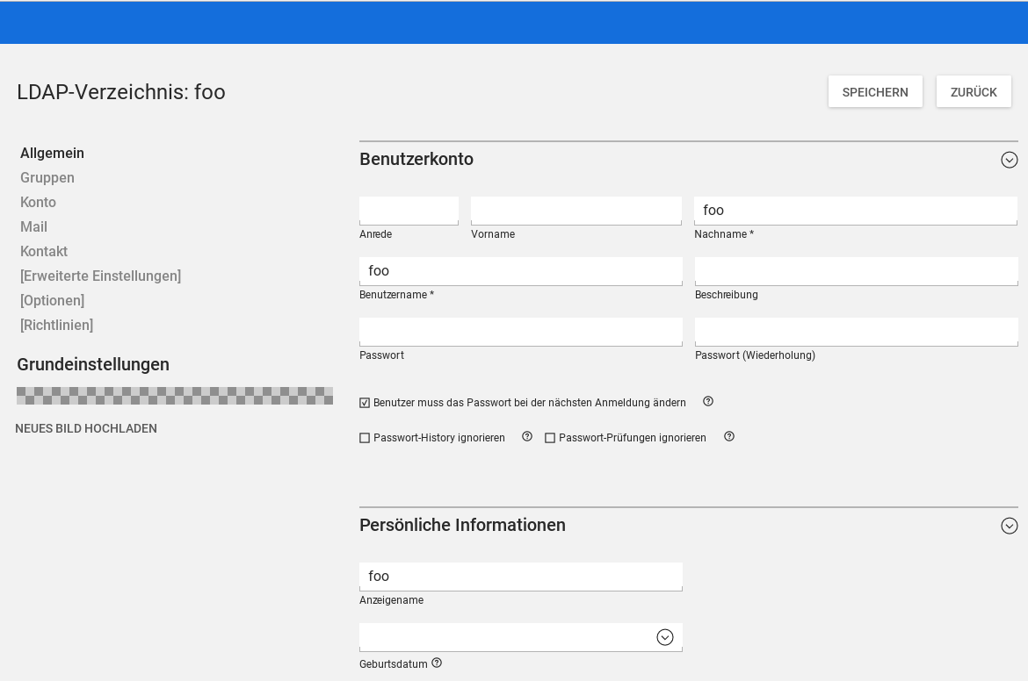Screen dimensions: 1028x681
Task: Collapse the Persönliche Informationen section
Action: [x=1009, y=526]
